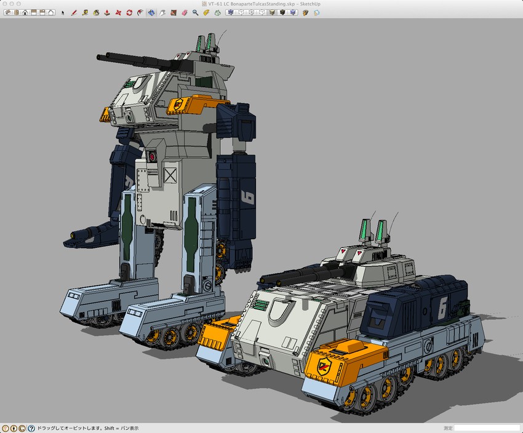Select the pink Eraser tool

coord(185,13)
